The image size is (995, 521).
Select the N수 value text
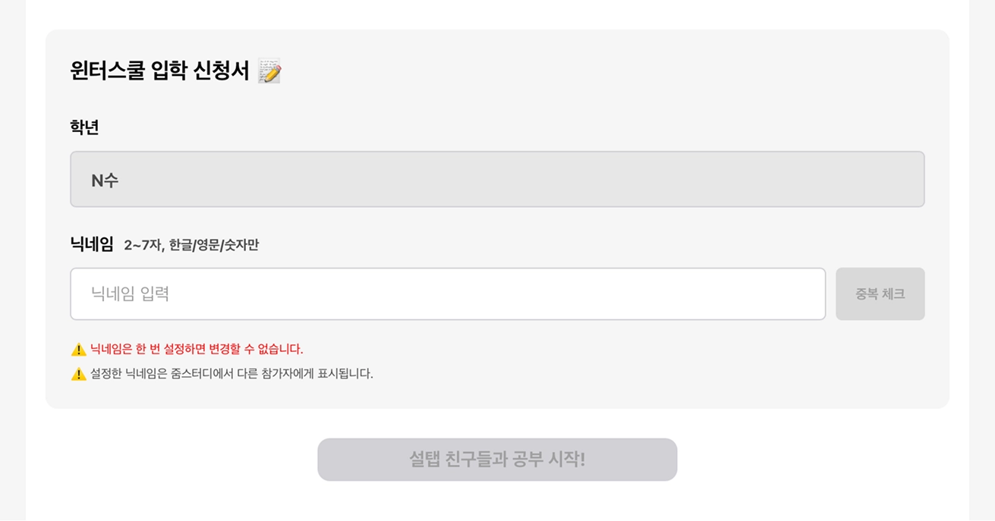(105, 180)
